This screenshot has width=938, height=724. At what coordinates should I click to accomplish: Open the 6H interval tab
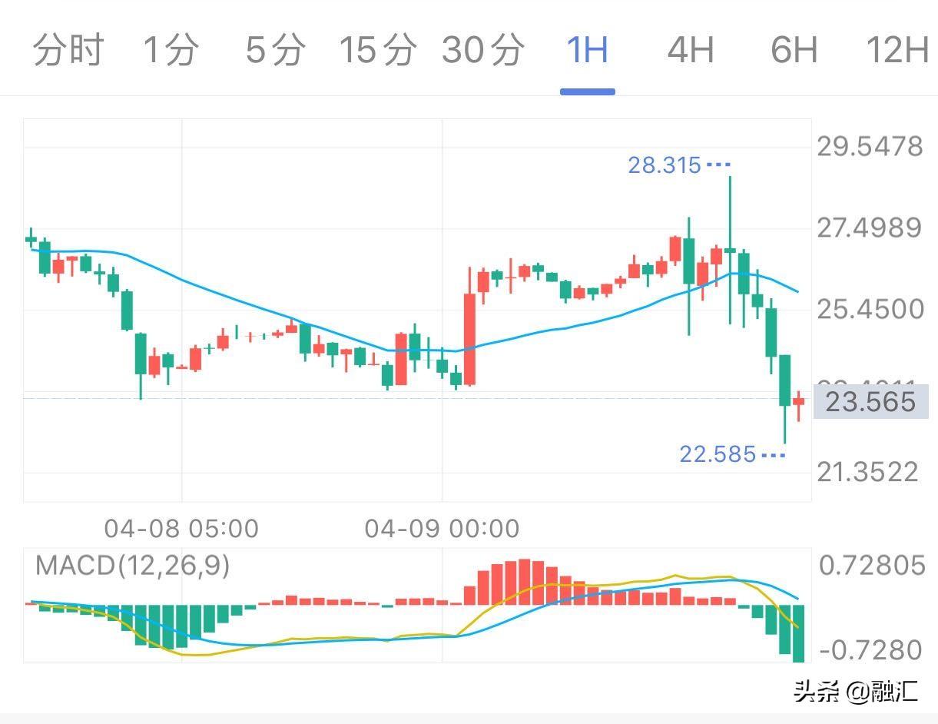[794, 51]
